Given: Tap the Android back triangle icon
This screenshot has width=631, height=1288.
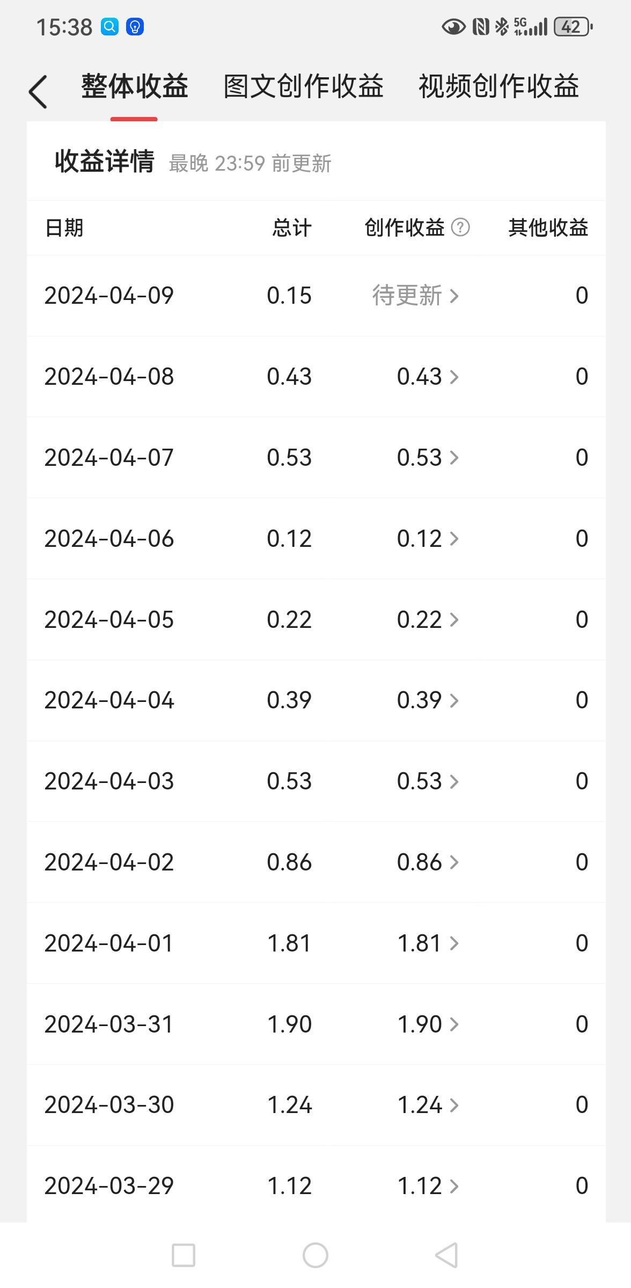Looking at the screenshot, I should click(446, 1255).
